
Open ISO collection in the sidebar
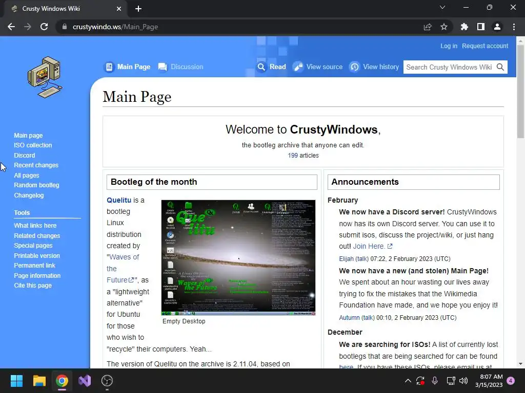pyautogui.click(x=33, y=145)
